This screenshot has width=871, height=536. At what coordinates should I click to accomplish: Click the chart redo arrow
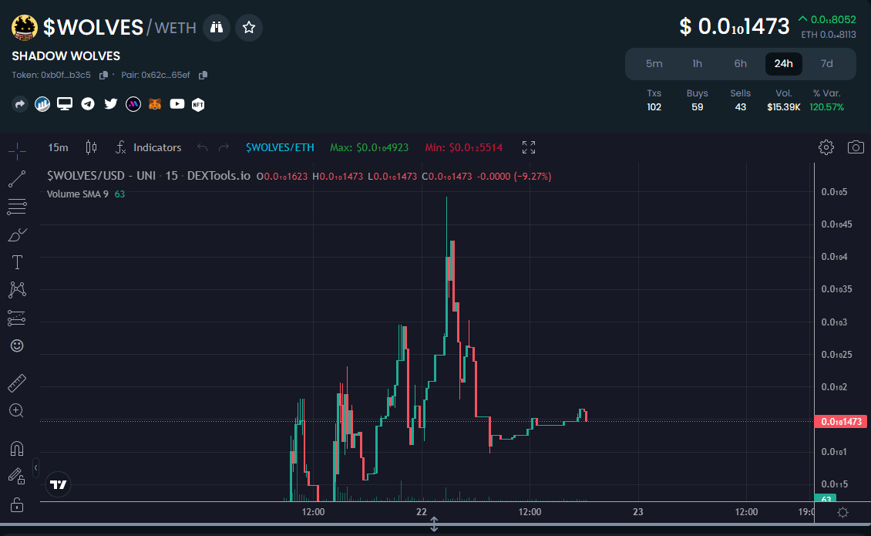pyautogui.click(x=224, y=147)
